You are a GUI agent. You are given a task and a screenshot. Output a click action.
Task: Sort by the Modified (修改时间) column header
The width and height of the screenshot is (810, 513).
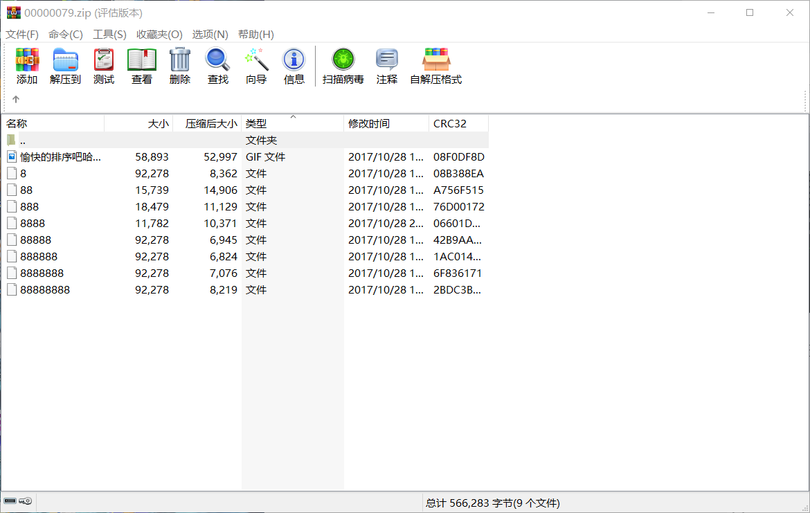[386, 123]
